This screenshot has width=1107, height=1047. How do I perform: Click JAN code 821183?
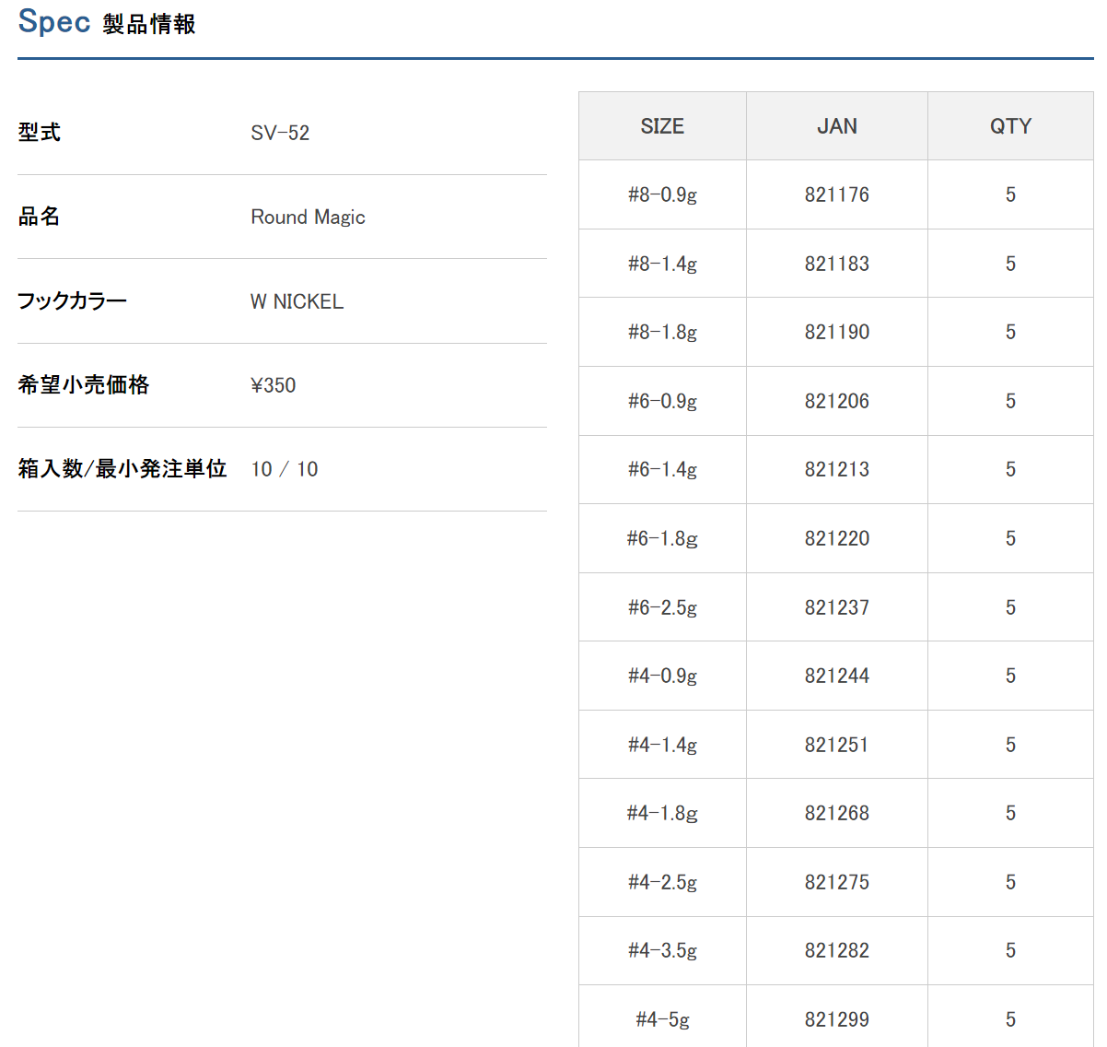click(836, 264)
